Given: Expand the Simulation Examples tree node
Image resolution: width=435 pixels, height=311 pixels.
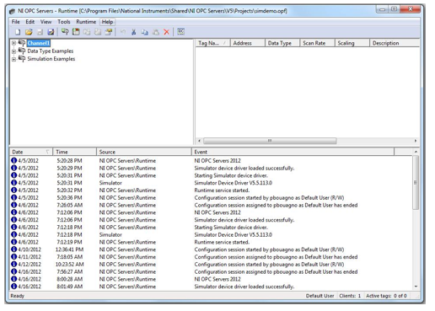Looking at the screenshot, I should click(13, 59).
